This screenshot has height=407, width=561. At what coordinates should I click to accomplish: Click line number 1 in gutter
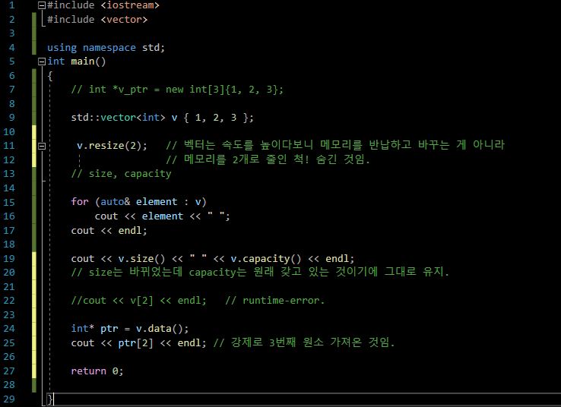click(x=12, y=5)
